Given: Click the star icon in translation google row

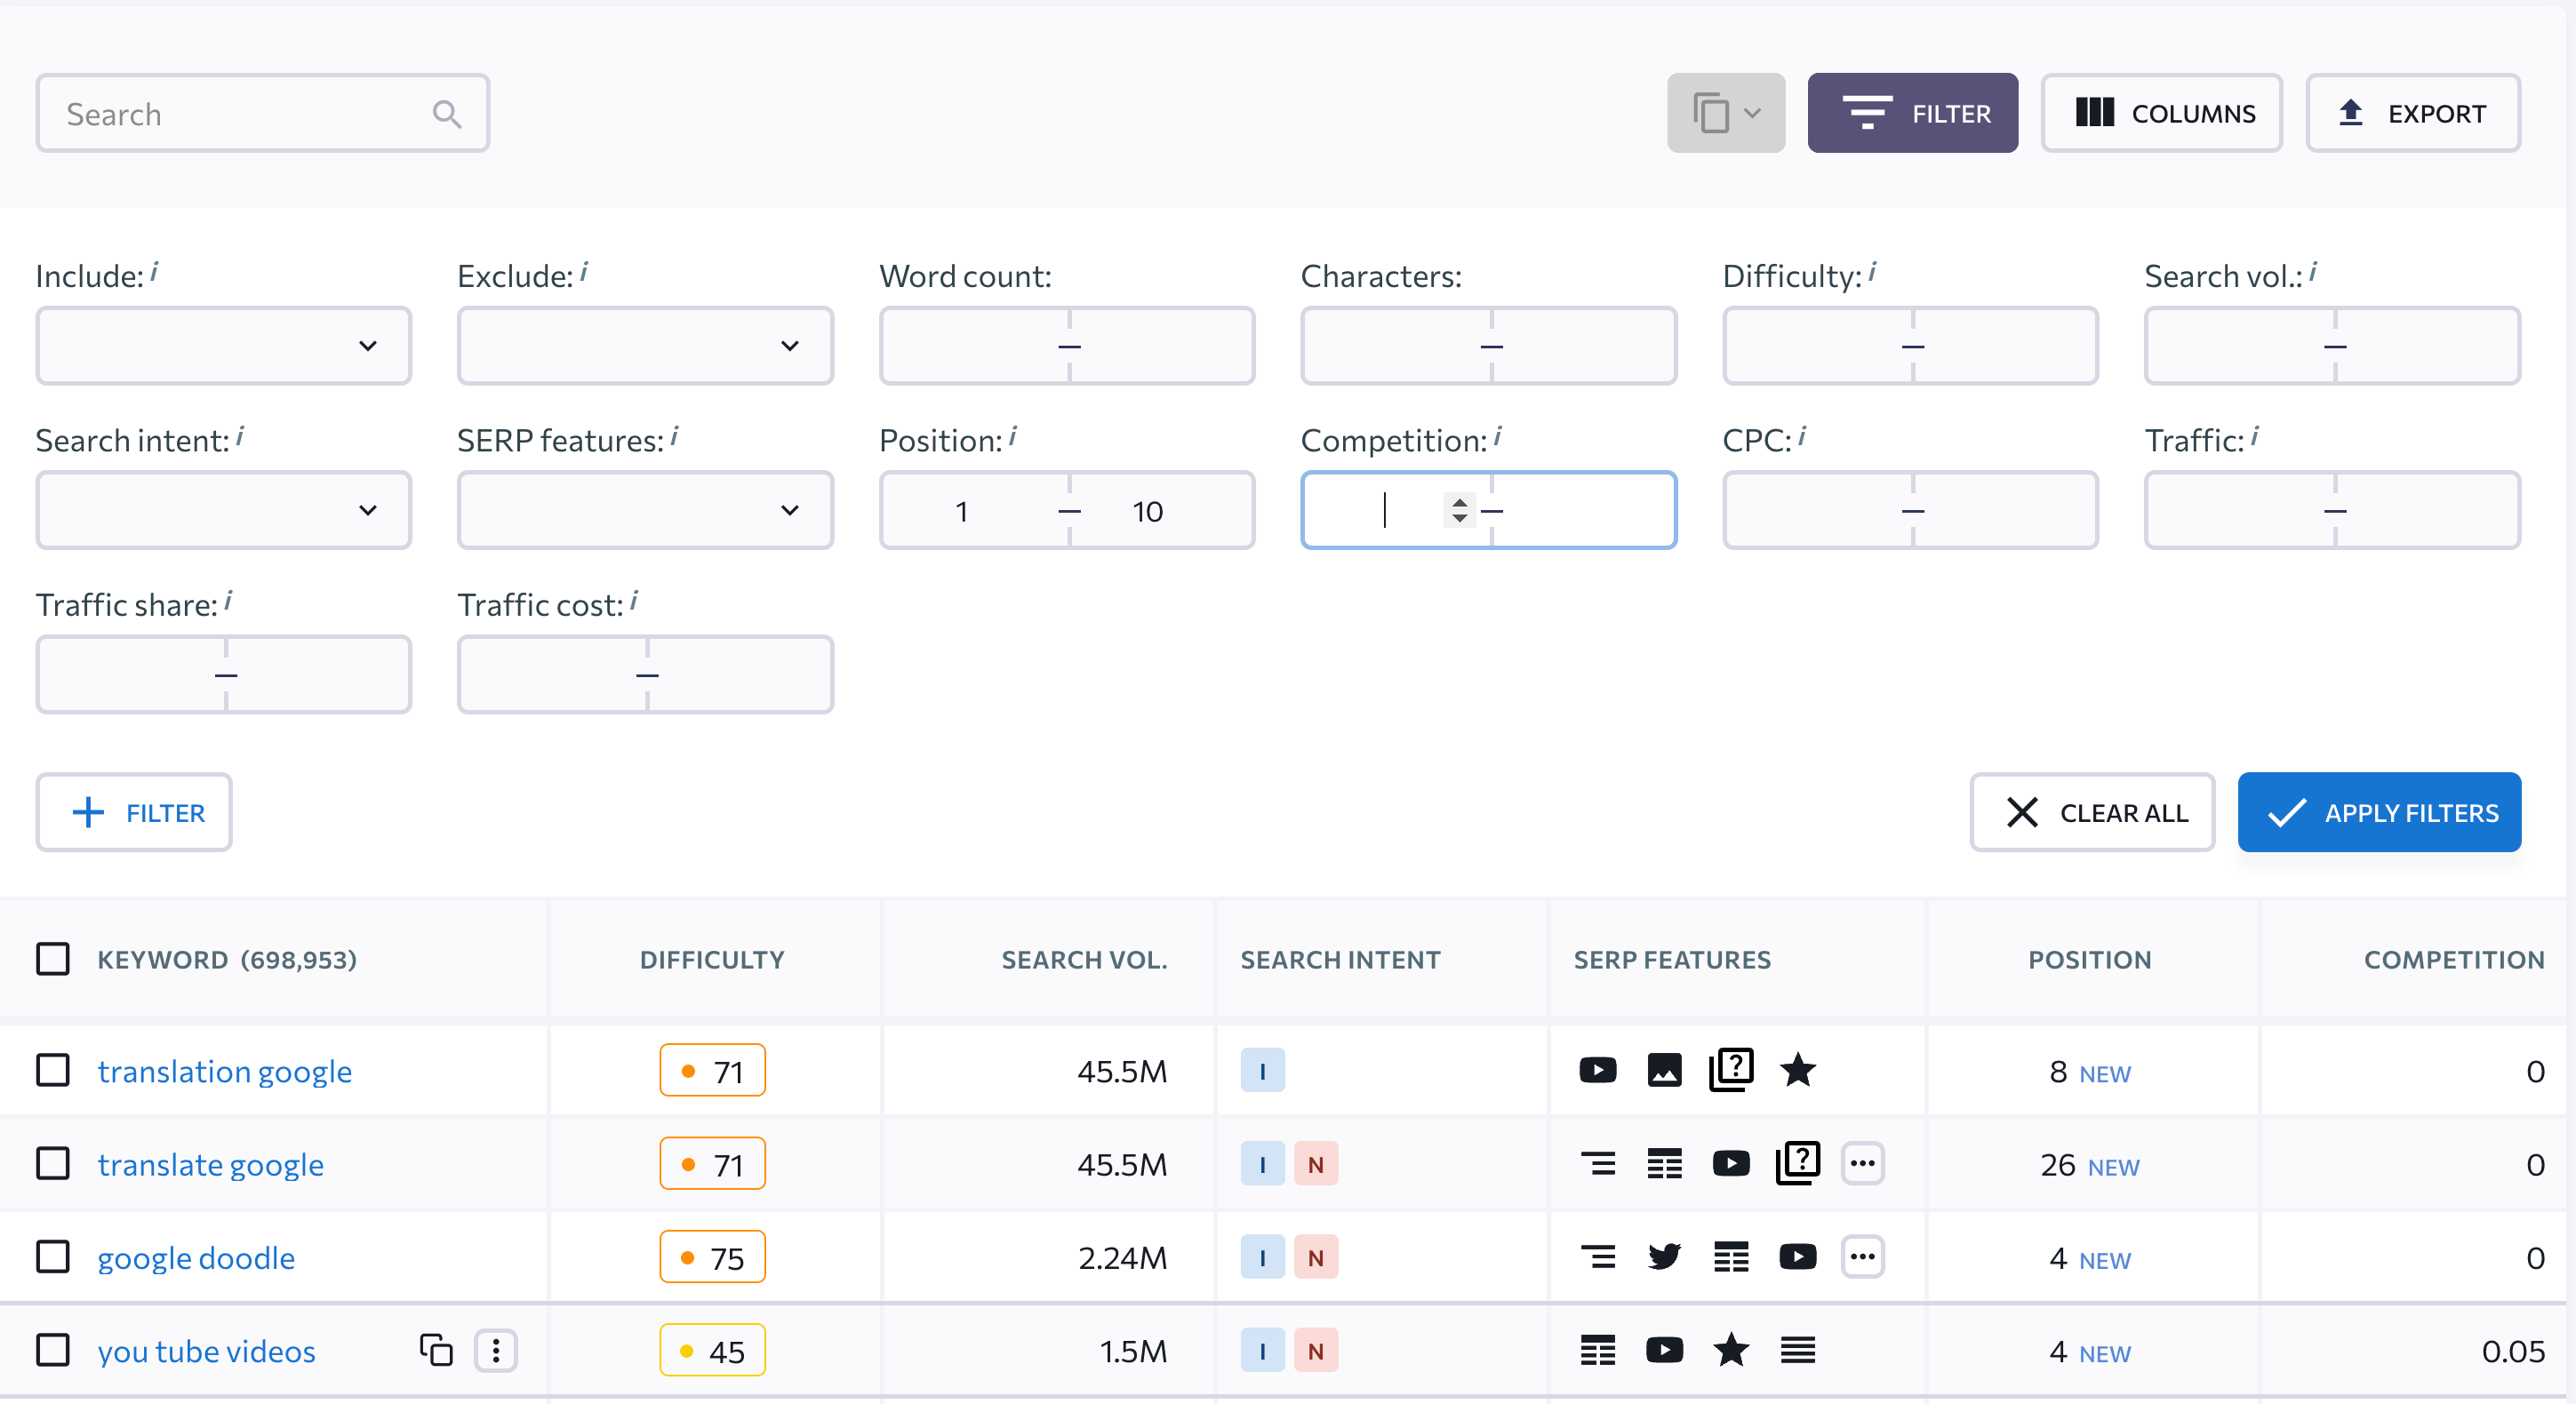Looking at the screenshot, I should click(x=1797, y=1071).
